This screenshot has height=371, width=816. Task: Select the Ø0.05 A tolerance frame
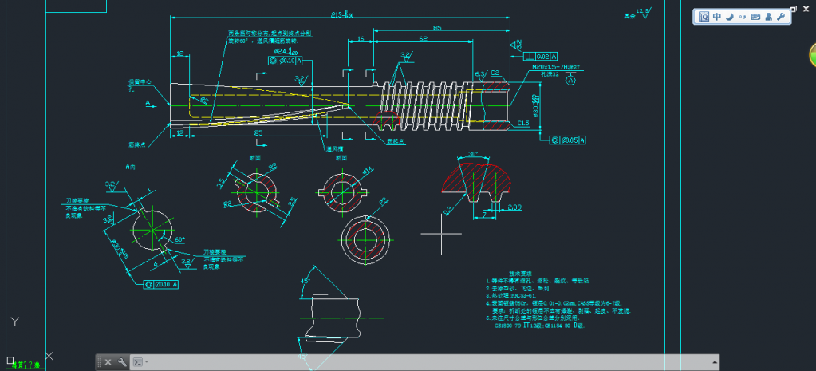point(567,140)
